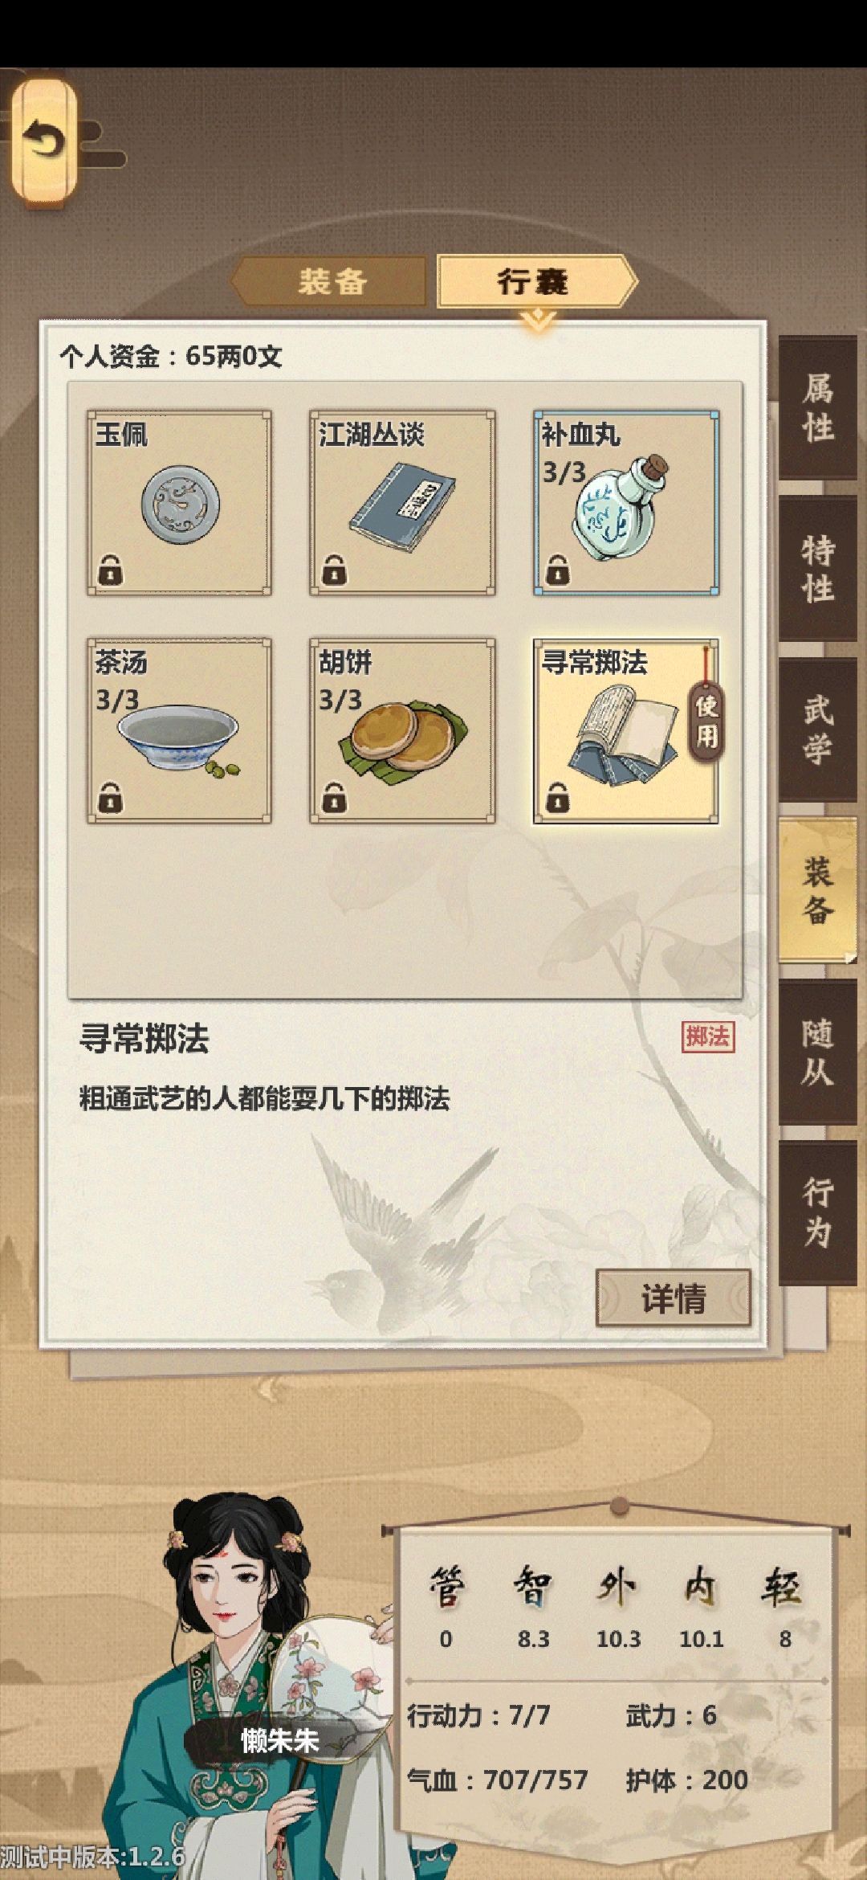Open the 武学 side tab
867x1880 pixels.
pyautogui.click(x=818, y=730)
